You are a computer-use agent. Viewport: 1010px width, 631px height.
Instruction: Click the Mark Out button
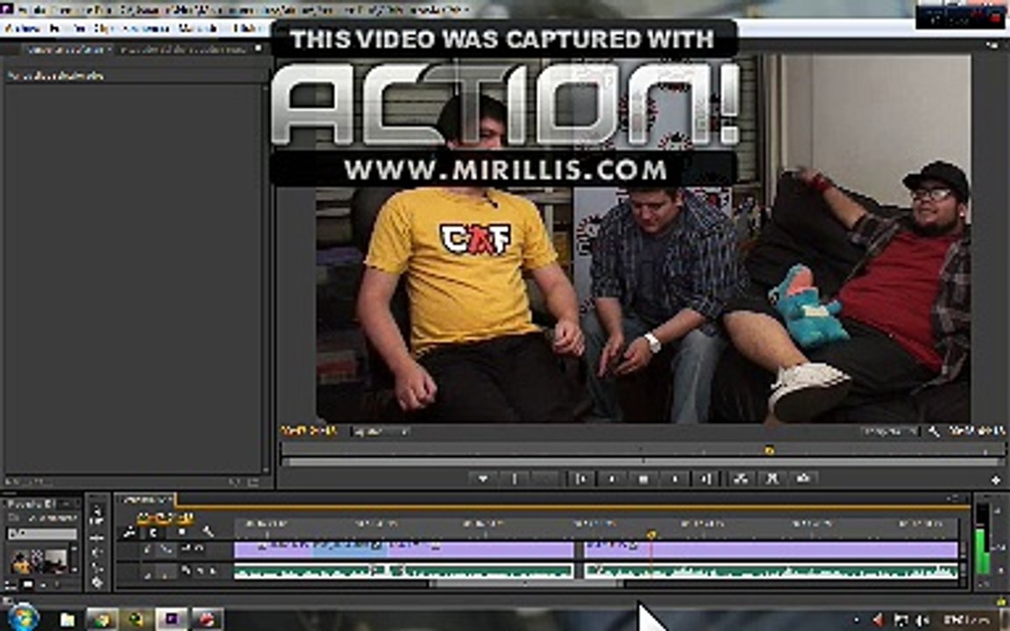[546, 479]
